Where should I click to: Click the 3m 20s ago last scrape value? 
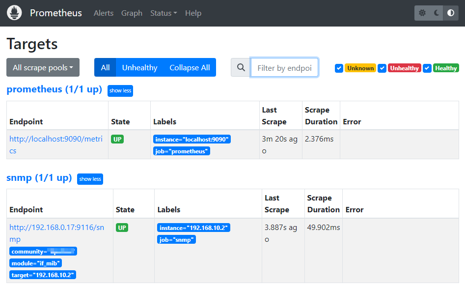point(280,145)
